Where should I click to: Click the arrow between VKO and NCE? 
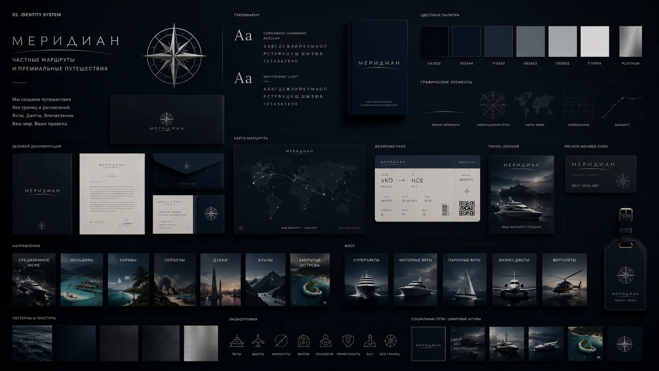pyautogui.click(x=402, y=180)
